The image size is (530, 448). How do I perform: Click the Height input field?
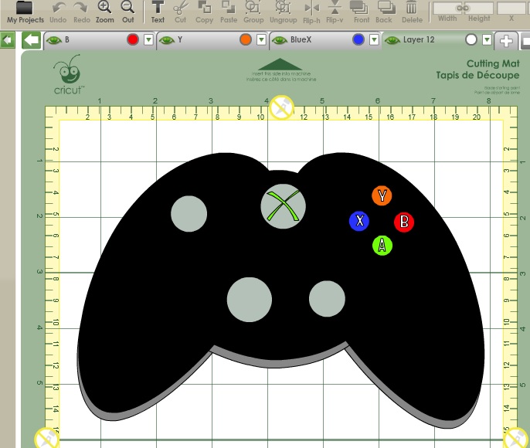tap(479, 8)
